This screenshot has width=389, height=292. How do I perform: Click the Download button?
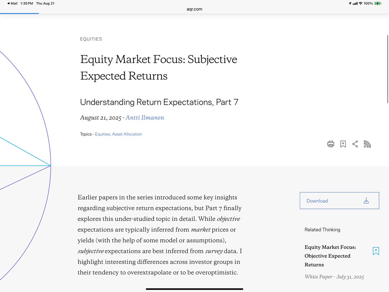339,201
